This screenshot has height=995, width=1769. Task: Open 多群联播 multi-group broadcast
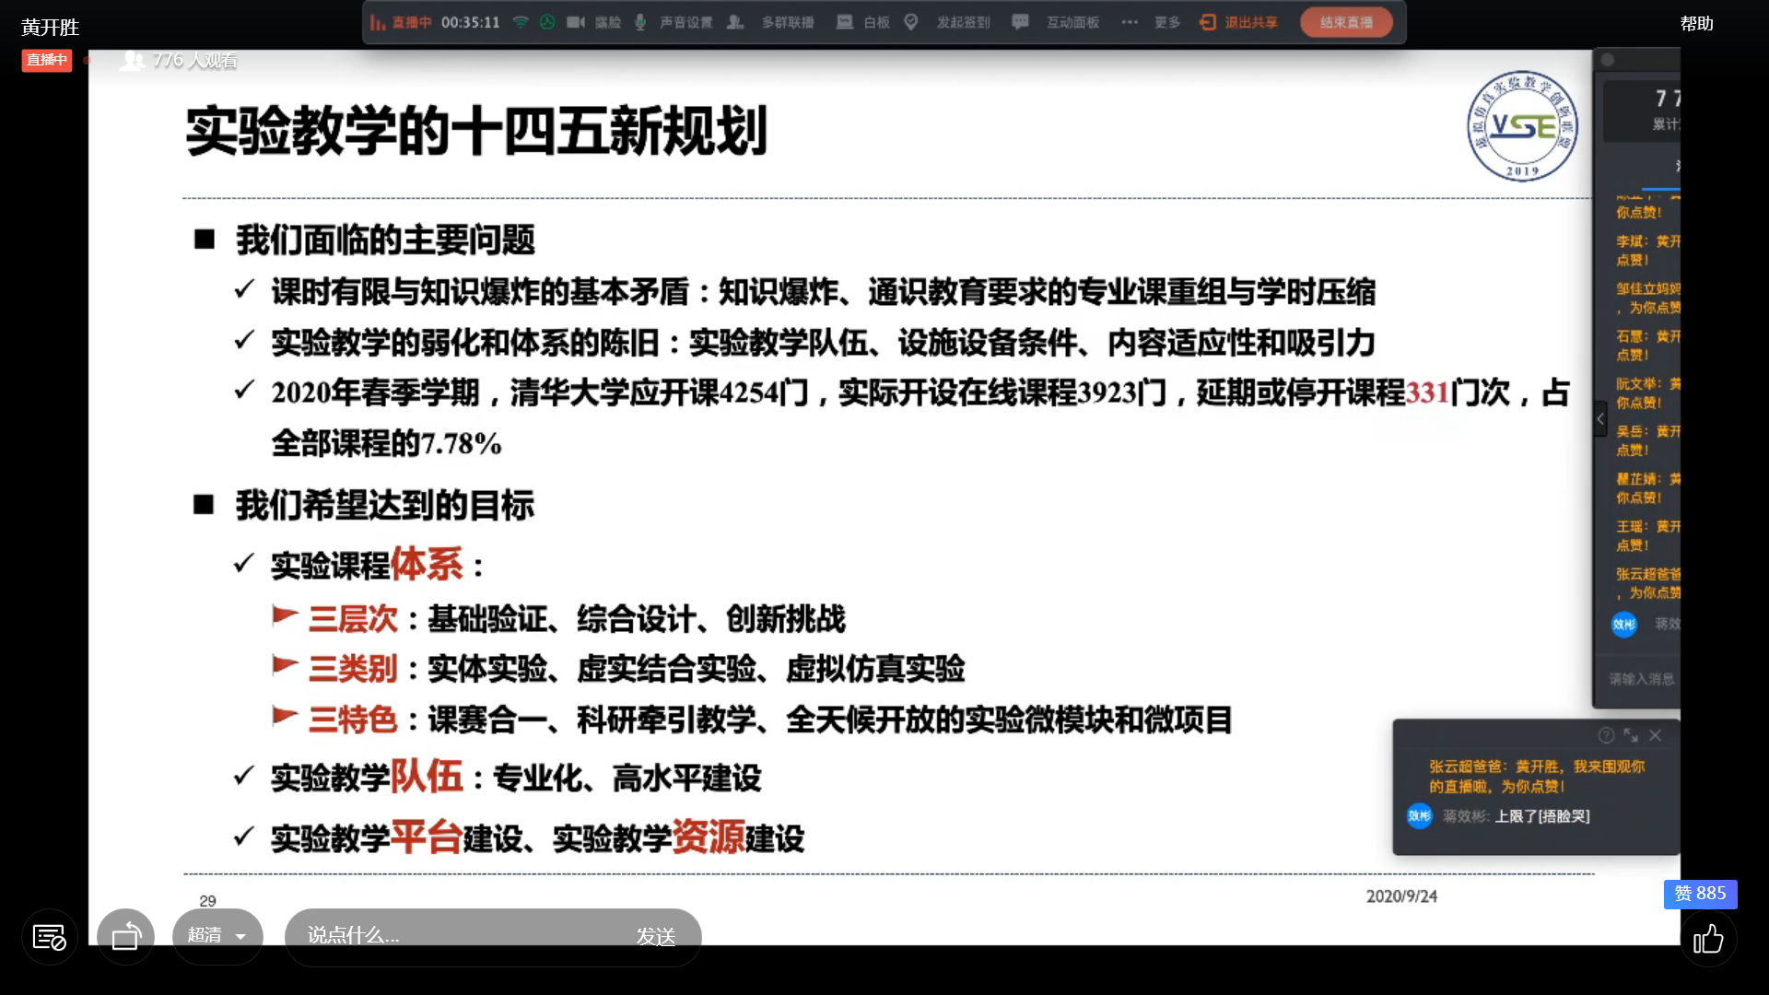[772, 22]
